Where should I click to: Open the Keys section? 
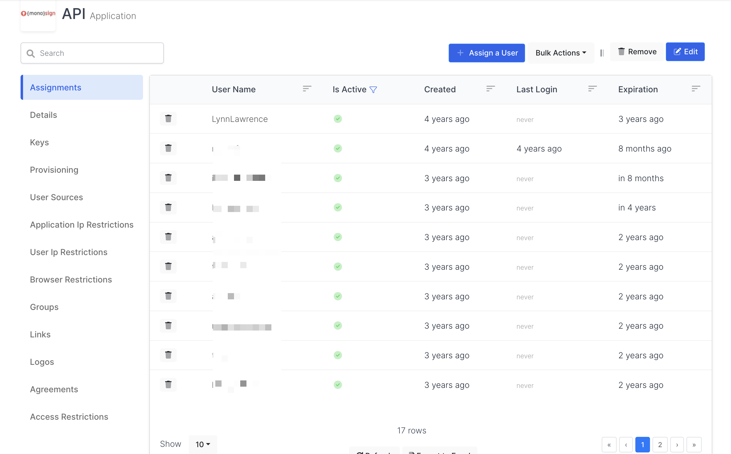pyautogui.click(x=39, y=142)
